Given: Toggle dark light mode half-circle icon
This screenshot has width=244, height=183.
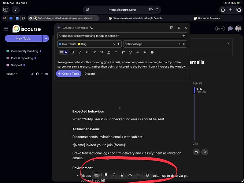Looking at the screenshot, I should (x=37, y=74).
